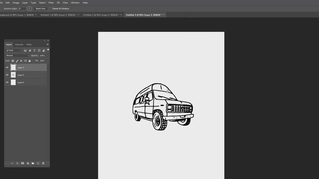319x179 pixels.
Task: Switch to the Untitled-1 document tab
Action: pos(58,15)
